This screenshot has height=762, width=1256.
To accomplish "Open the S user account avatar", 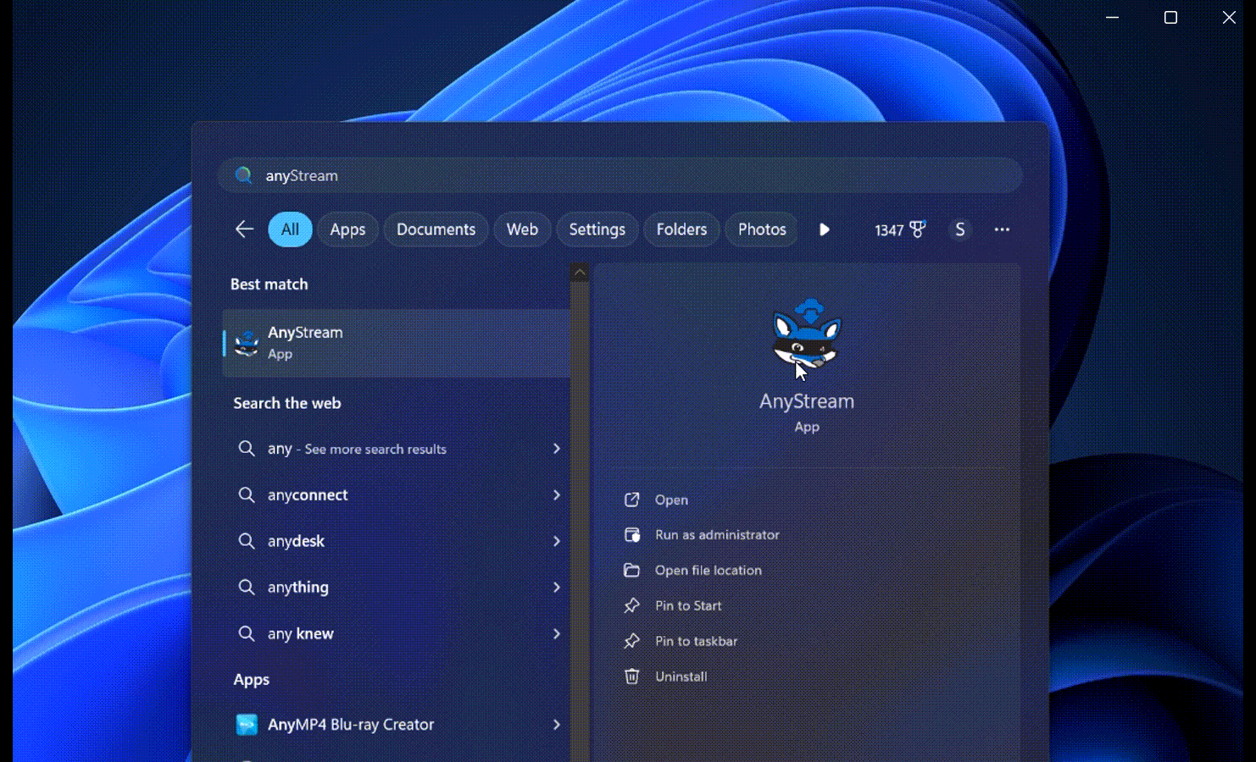I will [959, 229].
